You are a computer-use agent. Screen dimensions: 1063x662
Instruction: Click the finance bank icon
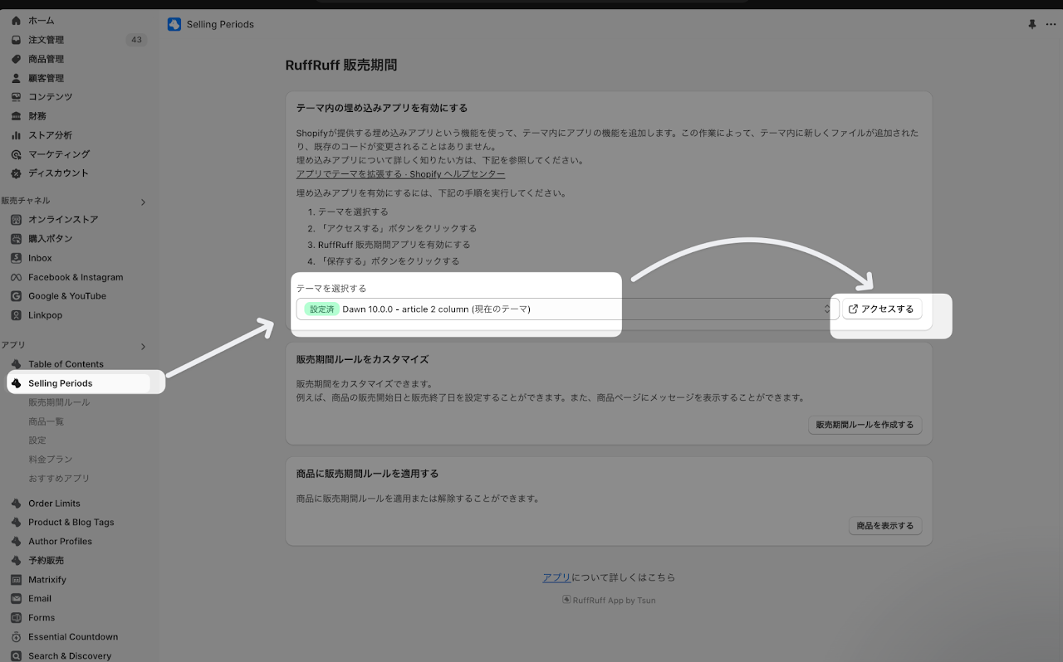pyautogui.click(x=16, y=116)
